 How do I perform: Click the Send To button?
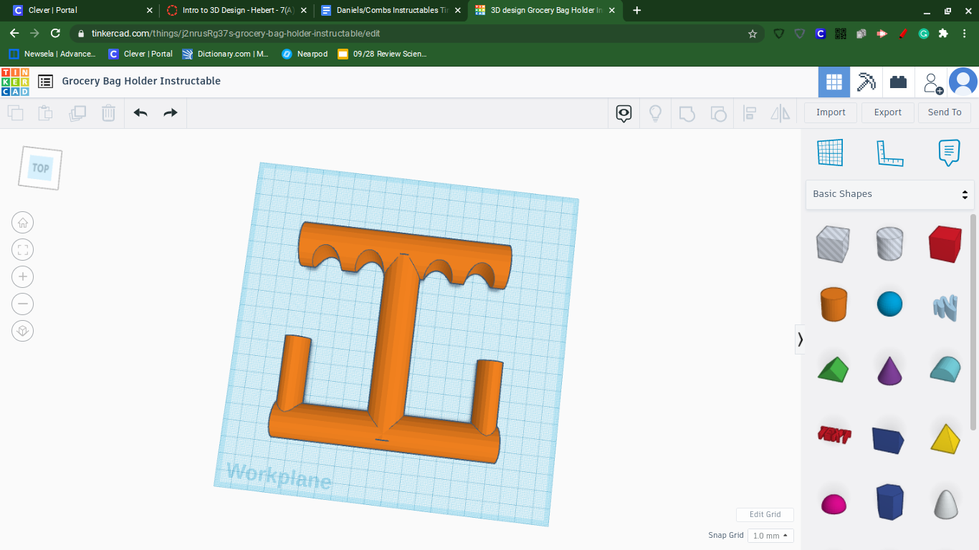(x=945, y=112)
